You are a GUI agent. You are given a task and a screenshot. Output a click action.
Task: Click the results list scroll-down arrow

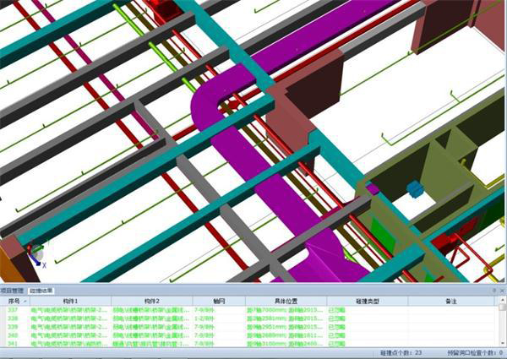(502, 344)
